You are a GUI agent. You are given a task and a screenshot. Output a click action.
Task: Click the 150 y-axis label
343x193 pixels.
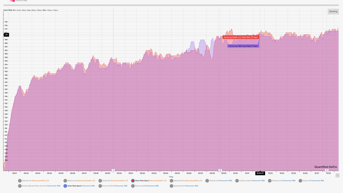click(x=6, y=72)
